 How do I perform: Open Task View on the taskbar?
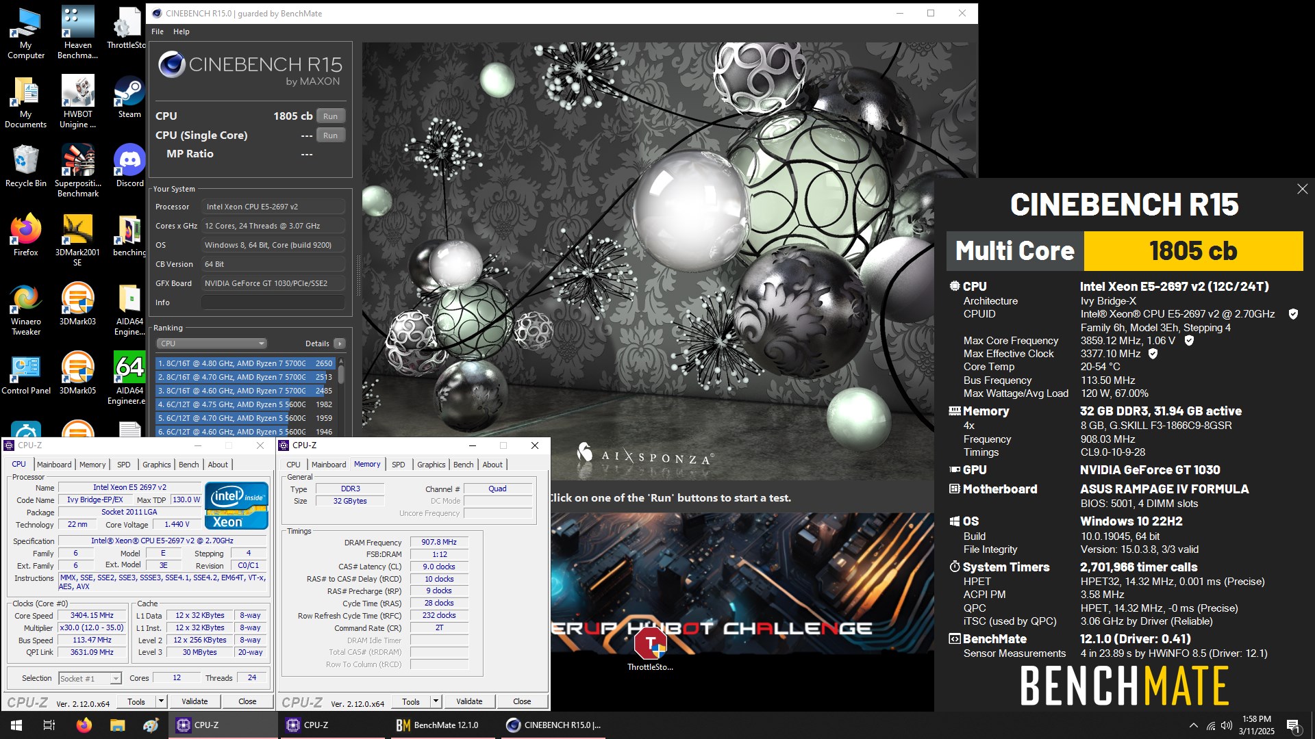pos(49,725)
